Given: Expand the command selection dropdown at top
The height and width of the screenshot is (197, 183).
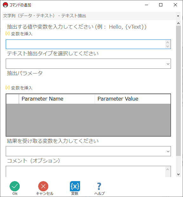Looking at the screenshot, I should [x=178, y=16].
